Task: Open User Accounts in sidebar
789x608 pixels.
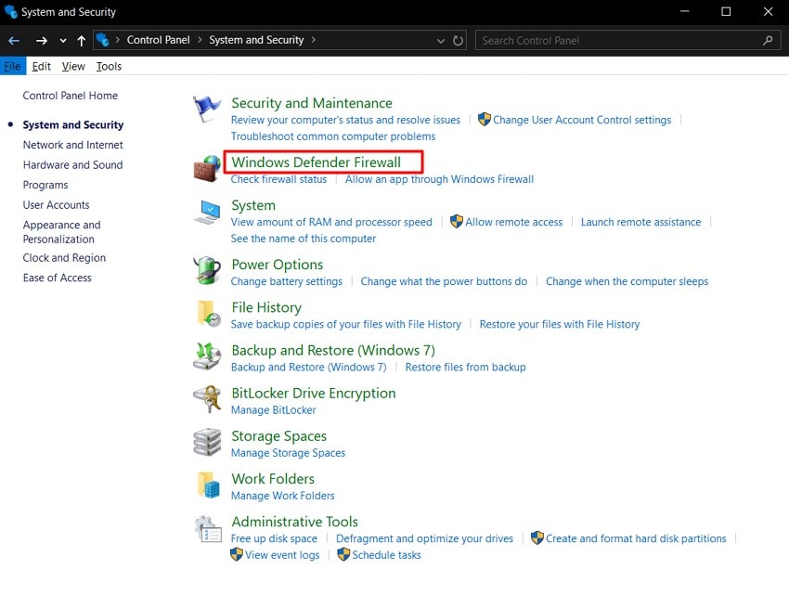Action: pyautogui.click(x=57, y=205)
